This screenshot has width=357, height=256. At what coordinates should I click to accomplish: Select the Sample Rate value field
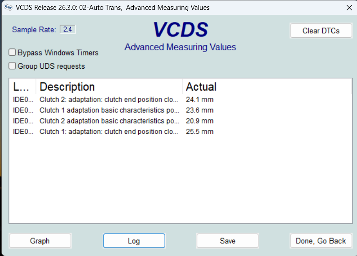tap(68, 29)
